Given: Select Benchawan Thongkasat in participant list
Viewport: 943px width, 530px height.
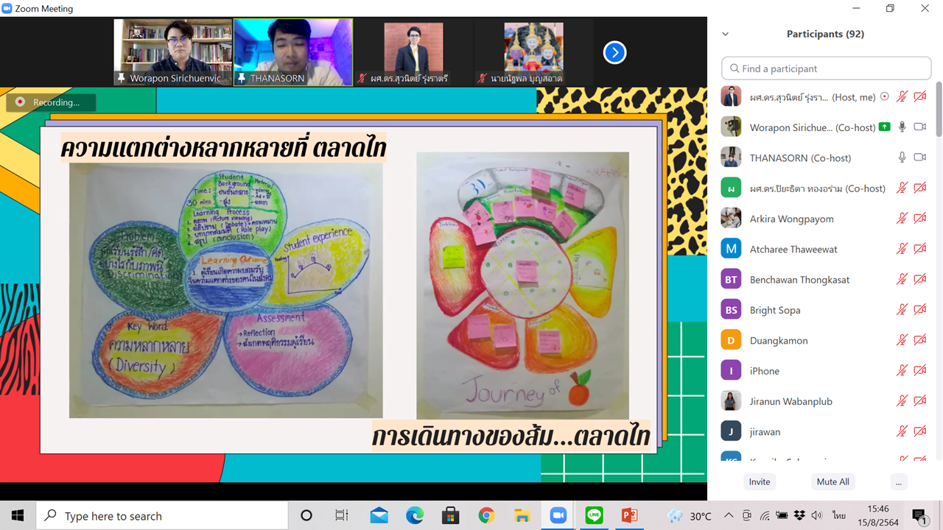Looking at the screenshot, I should 799,280.
